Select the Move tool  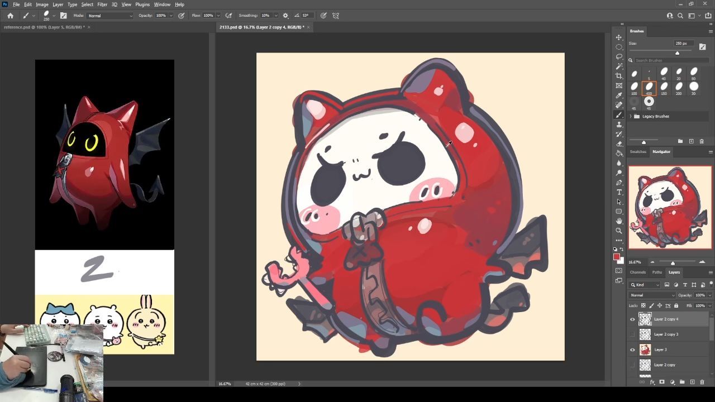(x=619, y=37)
